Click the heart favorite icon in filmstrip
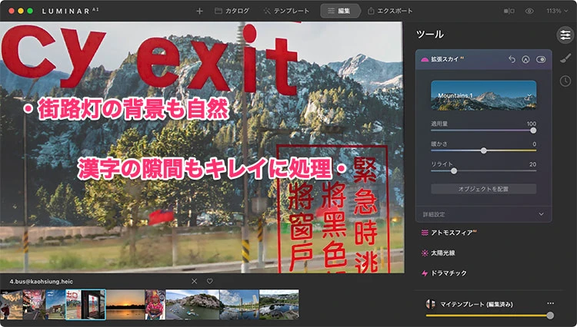The height and width of the screenshot is (327, 577). point(209,281)
